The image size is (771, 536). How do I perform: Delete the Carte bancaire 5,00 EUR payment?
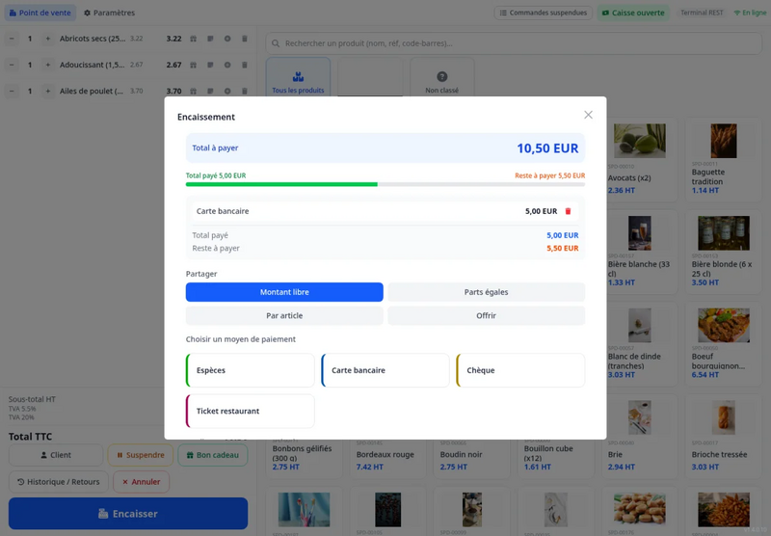point(568,211)
